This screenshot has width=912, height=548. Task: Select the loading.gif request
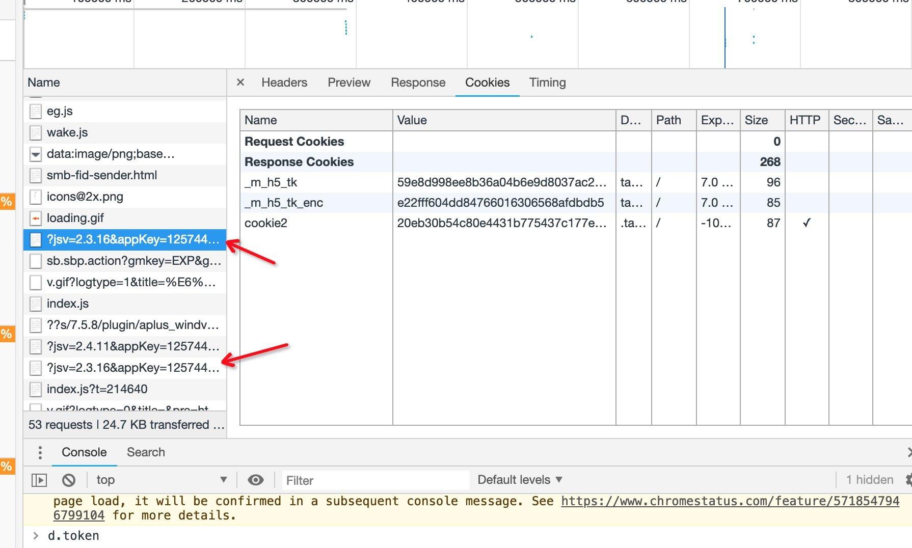point(125,218)
